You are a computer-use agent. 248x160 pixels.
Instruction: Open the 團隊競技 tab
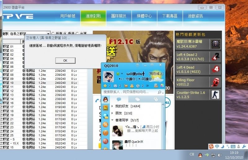point(119,16)
